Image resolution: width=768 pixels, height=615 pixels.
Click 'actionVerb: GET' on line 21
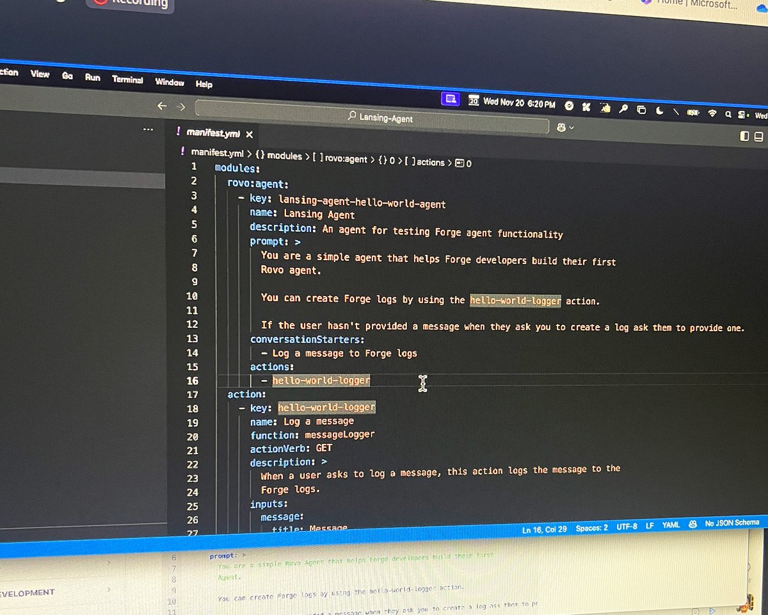291,448
